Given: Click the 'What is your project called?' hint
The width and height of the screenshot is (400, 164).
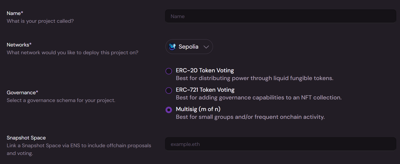Looking at the screenshot, I should (x=40, y=21).
